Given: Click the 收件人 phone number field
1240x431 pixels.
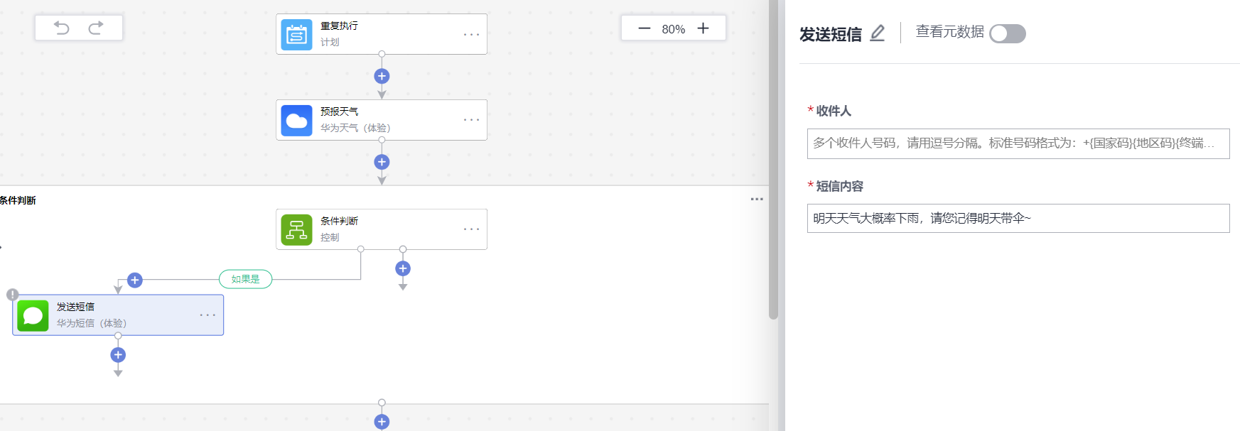Looking at the screenshot, I should (x=1018, y=143).
